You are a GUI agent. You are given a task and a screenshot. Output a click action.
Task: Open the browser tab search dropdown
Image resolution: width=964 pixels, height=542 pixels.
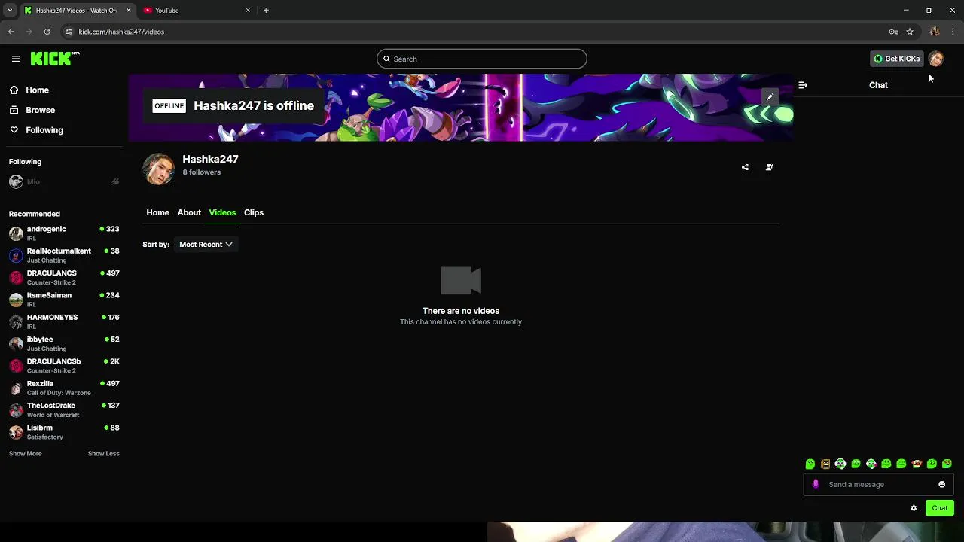point(9,11)
